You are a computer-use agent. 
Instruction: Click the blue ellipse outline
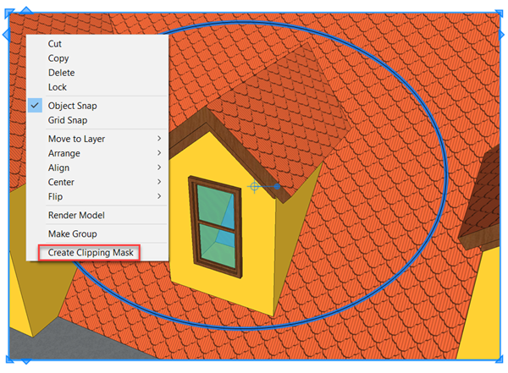[446, 175]
